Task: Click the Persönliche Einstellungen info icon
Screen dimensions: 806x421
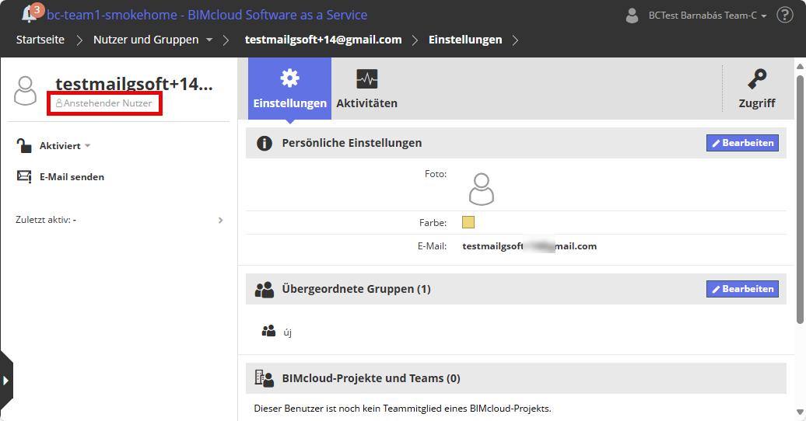Action: pyautogui.click(x=265, y=143)
